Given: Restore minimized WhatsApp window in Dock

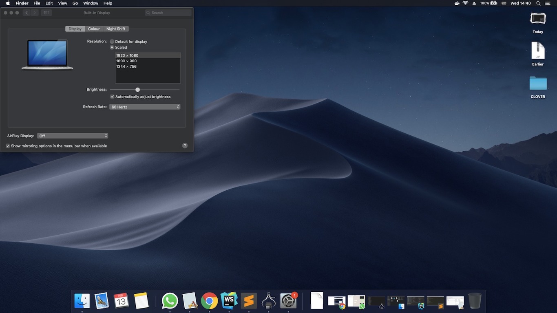Looking at the screenshot, I should pyautogui.click(x=356, y=302).
